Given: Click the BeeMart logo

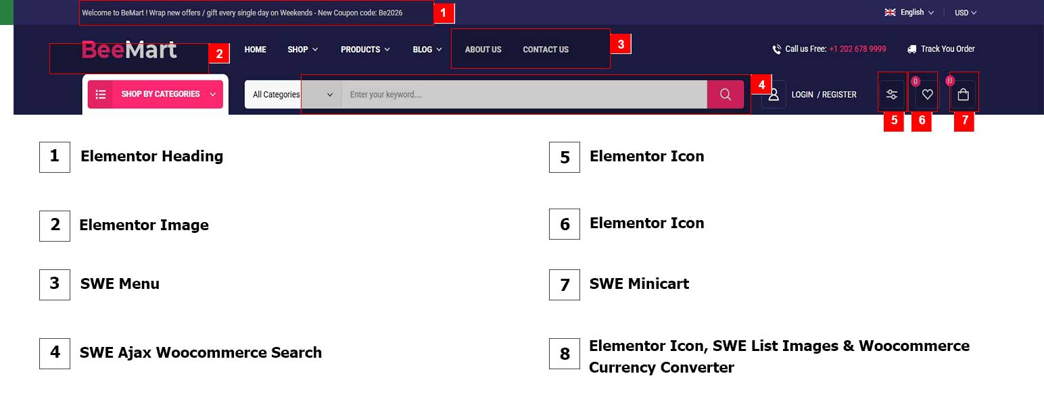Looking at the screenshot, I should (x=129, y=49).
